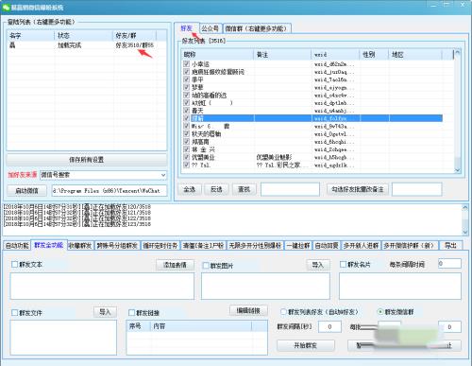Click the friend list scroll-down arrow
The width and height of the screenshot is (472, 366).
(x=458, y=170)
